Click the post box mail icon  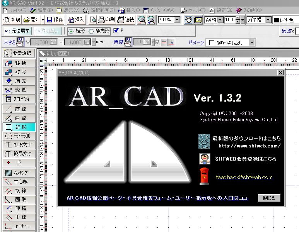point(204,176)
